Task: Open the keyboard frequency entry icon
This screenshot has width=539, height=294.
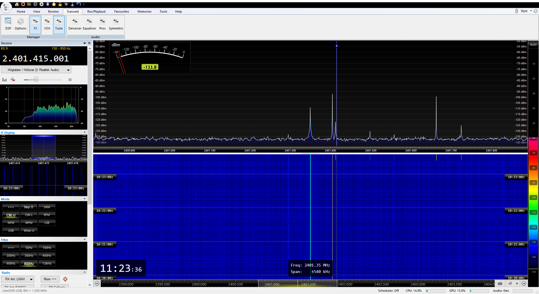Action: tap(500, 284)
